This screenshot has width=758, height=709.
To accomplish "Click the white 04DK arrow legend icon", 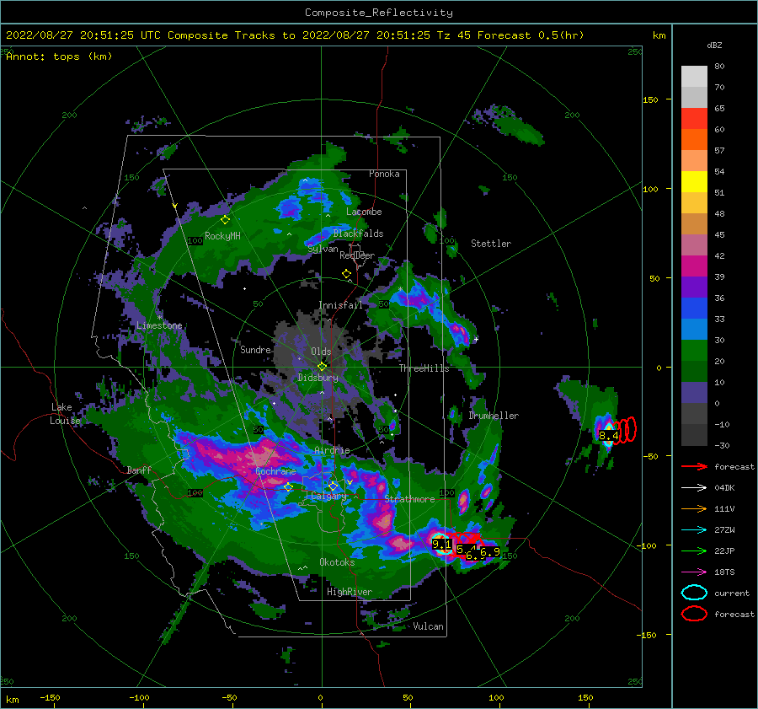I will (x=694, y=487).
